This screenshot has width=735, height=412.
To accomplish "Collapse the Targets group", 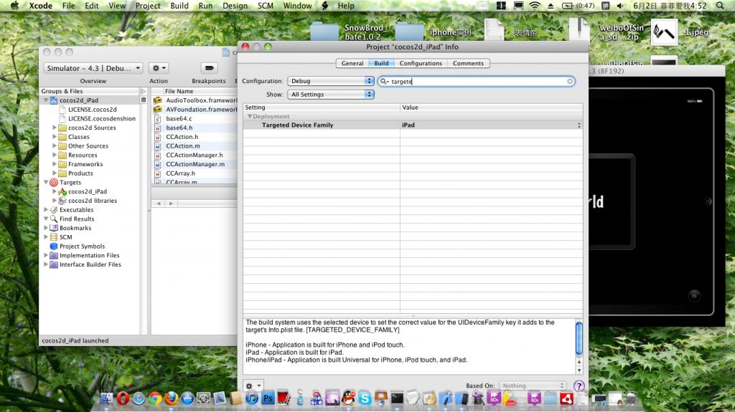I will click(46, 182).
